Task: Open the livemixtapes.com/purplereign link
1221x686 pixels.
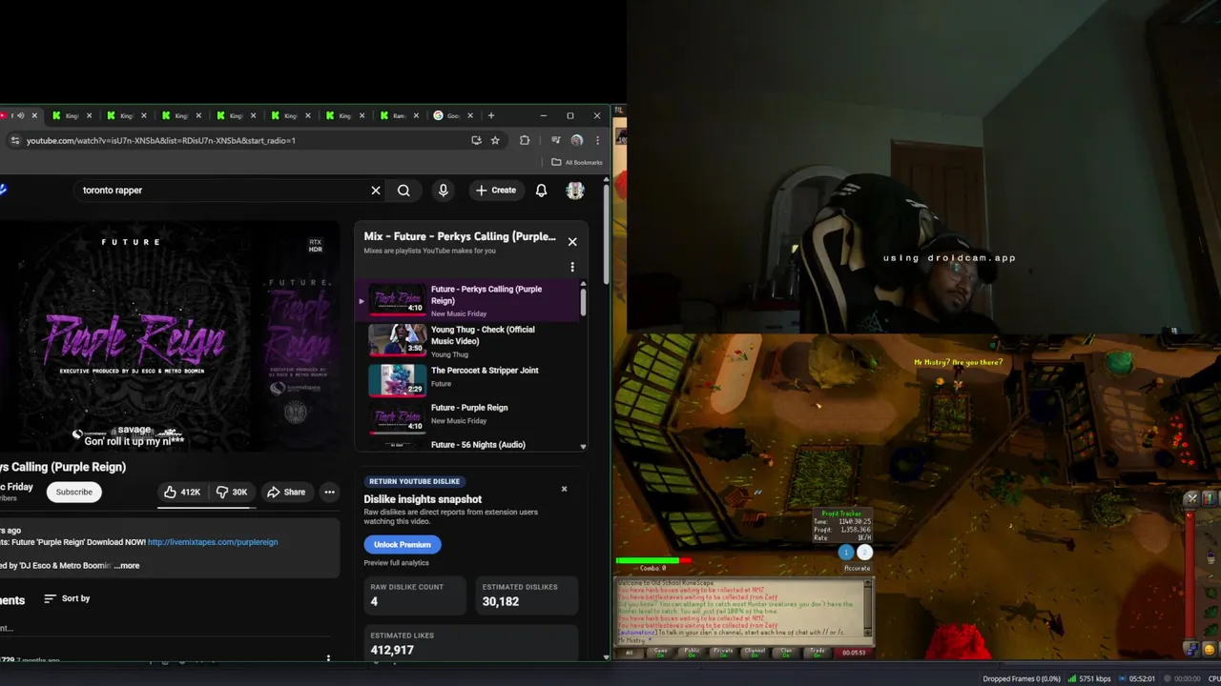Action: 213,542
